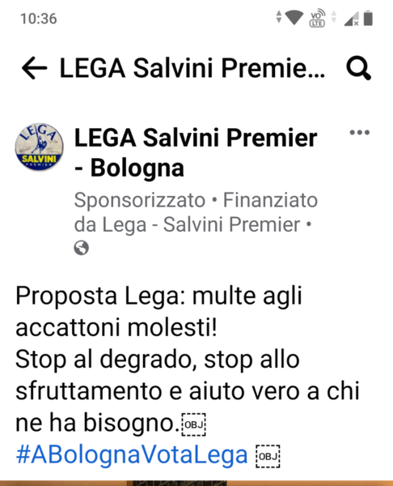Tap the VoLTE status icon
The width and height of the screenshot is (393, 486).
317,19
